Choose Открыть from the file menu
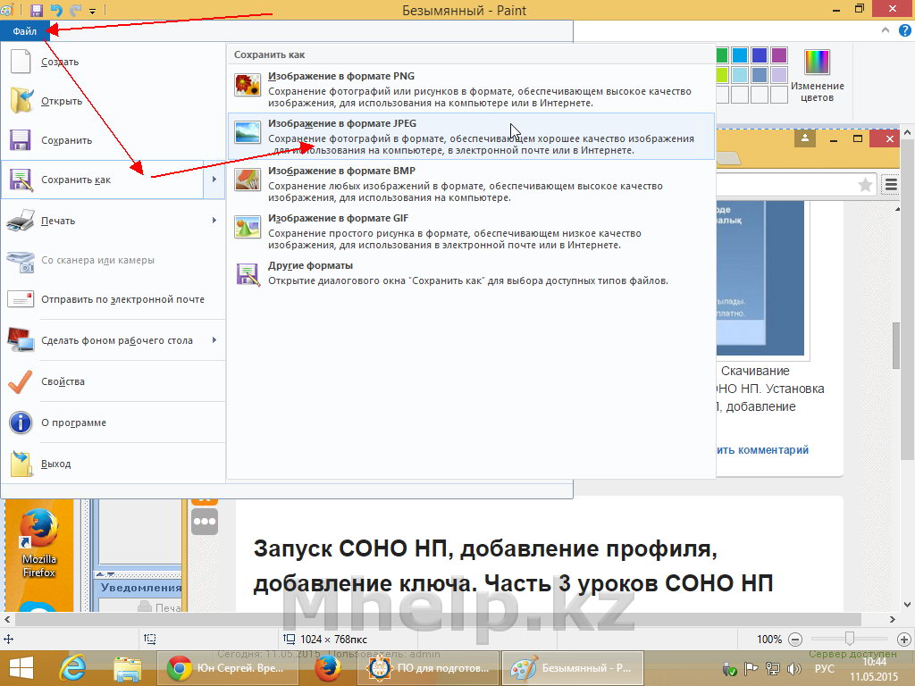This screenshot has width=915, height=686. click(113, 101)
